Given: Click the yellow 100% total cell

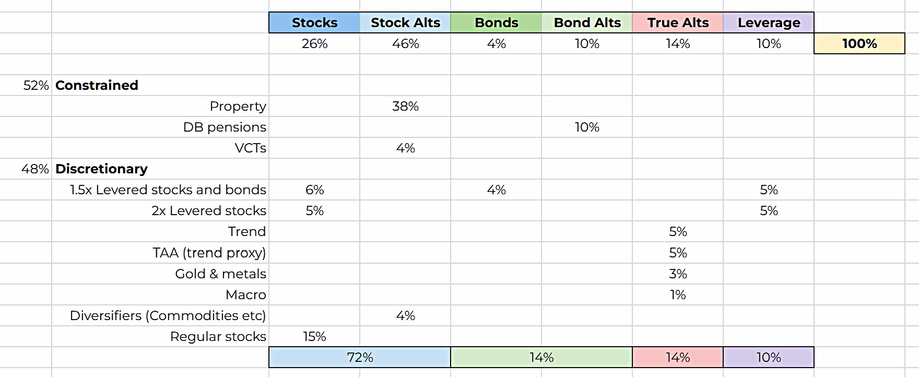Looking at the screenshot, I should tap(859, 43).
